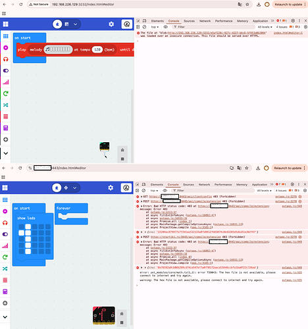
Task: Click translate icon in bottom browser address bar
Action: point(239,168)
